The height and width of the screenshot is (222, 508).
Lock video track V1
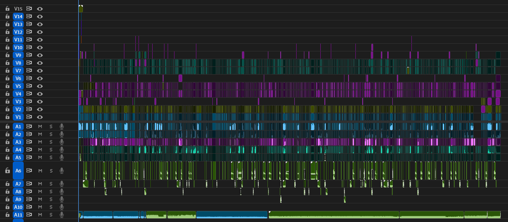click(7, 117)
